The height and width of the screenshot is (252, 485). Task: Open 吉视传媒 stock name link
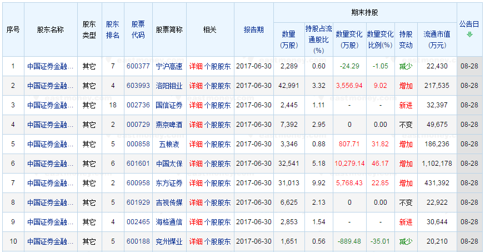[169, 202]
